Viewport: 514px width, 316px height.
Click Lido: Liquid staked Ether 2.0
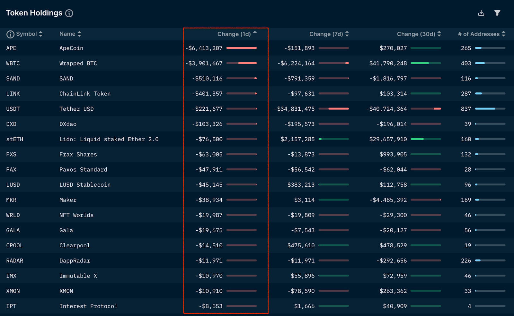(109, 139)
